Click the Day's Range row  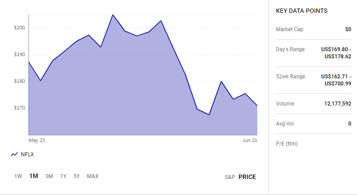[x=313, y=53]
